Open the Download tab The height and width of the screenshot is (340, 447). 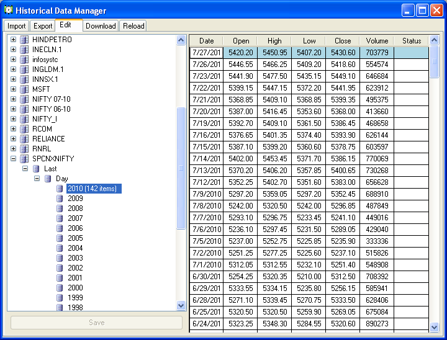[x=101, y=26]
